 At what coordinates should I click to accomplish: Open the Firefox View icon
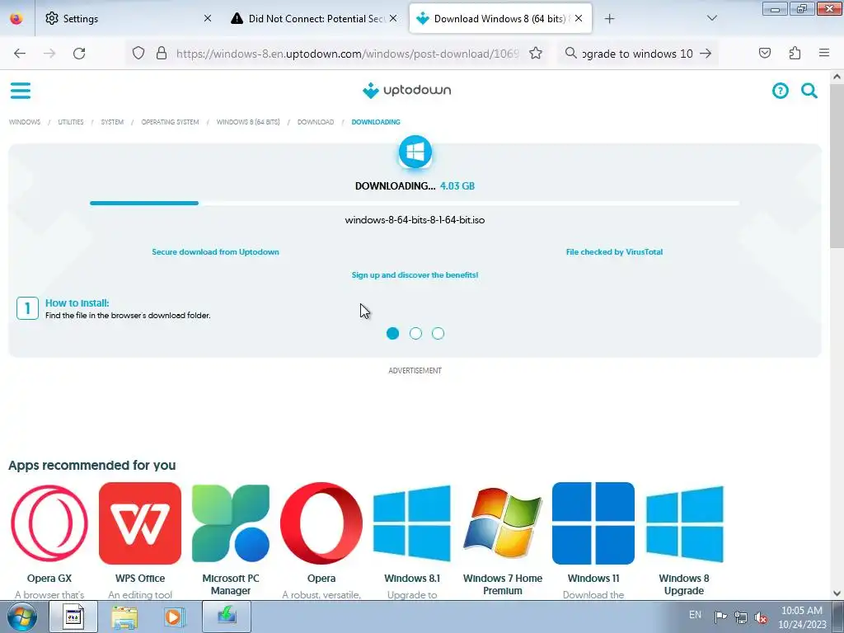point(16,19)
